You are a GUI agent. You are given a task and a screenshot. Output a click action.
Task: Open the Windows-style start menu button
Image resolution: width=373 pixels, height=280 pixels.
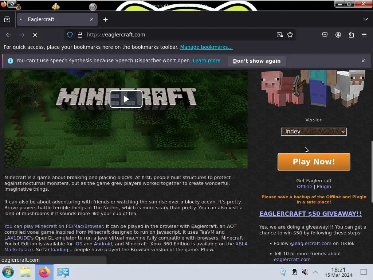[8, 272]
